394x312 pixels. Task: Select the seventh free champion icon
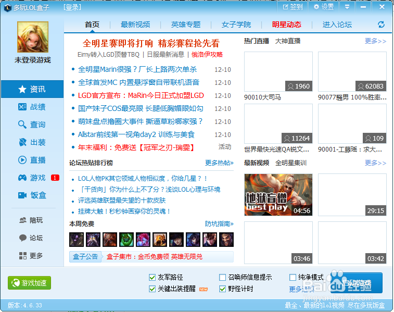tap(176, 240)
